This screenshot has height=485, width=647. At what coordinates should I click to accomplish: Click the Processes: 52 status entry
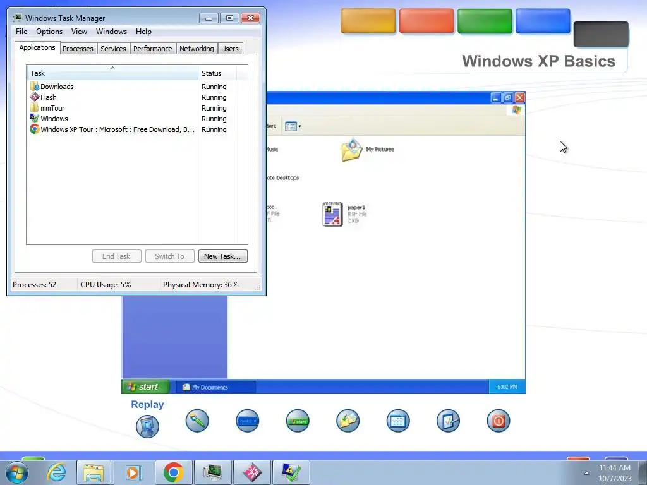[x=34, y=285]
